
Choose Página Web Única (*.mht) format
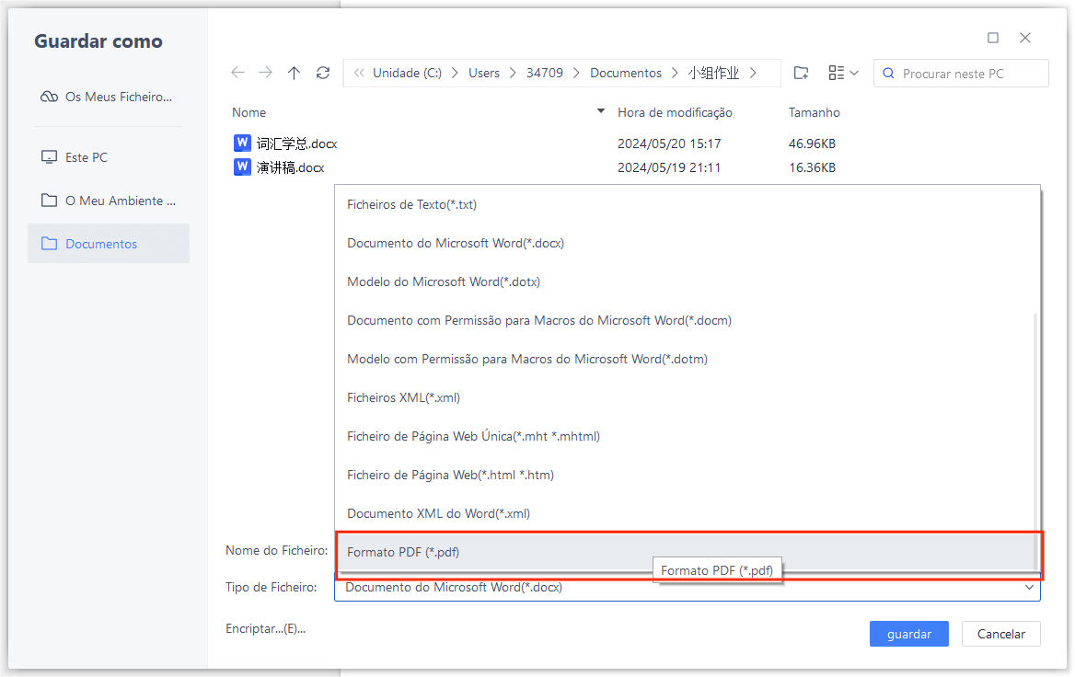pyautogui.click(x=684, y=436)
